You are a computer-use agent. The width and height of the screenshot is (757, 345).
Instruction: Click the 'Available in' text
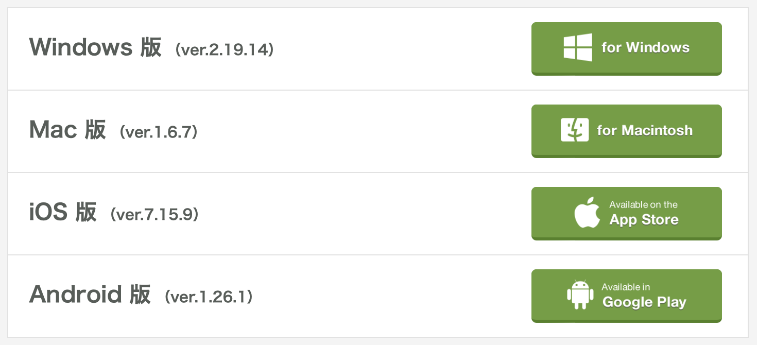[x=626, y=287]
